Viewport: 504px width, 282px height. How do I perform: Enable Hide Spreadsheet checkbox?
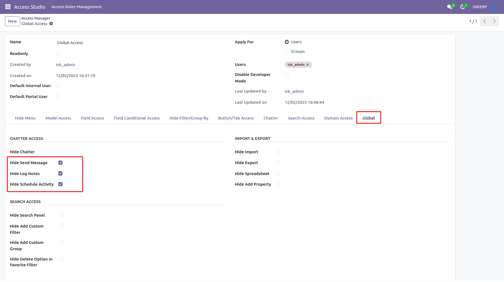click(x=278, y=173)
